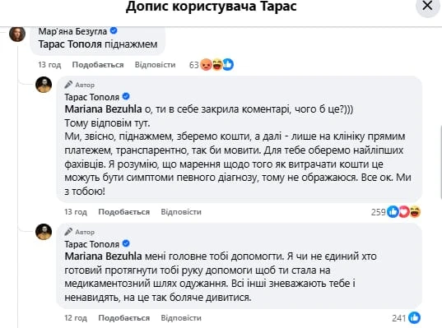Click verified badge next to Мар'яна Безугла
The width and height of the screenshot is (442, 328).
point(114,30)
